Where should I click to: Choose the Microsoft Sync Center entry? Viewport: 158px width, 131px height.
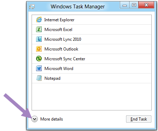(92, 59)
